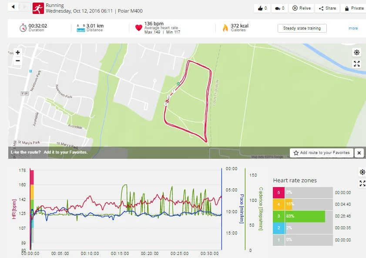Click the star icon in Favorites button
This screenshot has height=258, width=366.
pyautogui.click(x=296, y=153)
